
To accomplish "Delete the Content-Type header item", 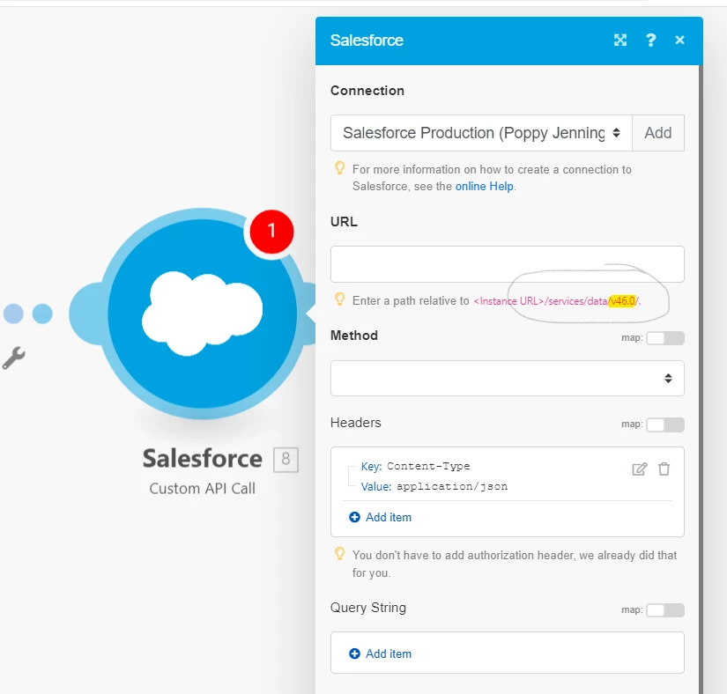I will pos(664,469).
